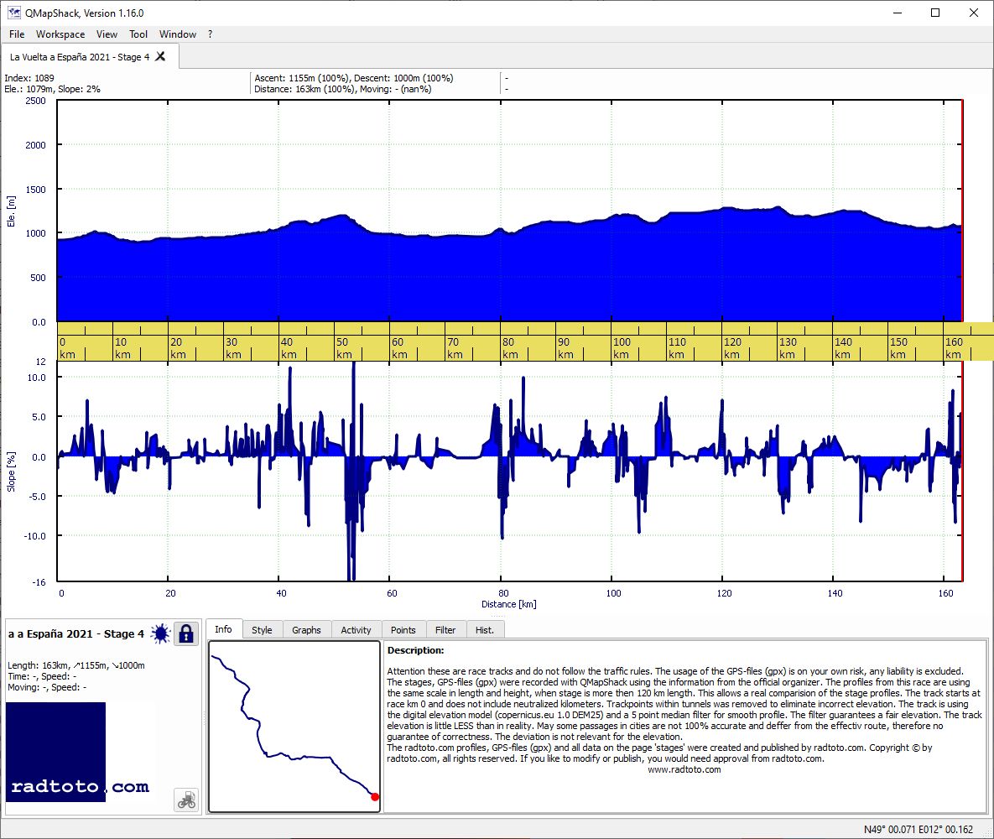
Task: Switch to the Graphs tab
Action: tap(306, 630)
